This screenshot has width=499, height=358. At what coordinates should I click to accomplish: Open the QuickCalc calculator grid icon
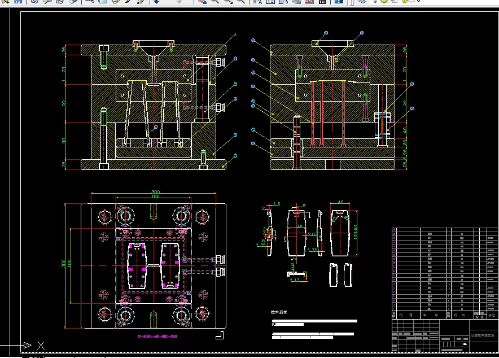point(322,2)
